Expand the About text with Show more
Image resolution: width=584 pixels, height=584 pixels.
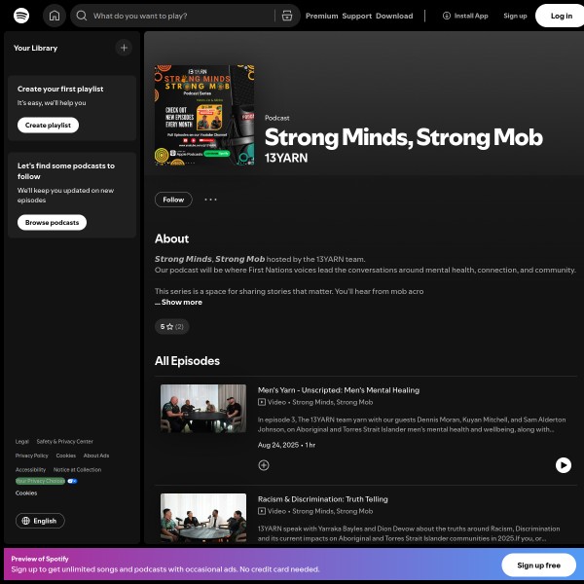point(181,302)
